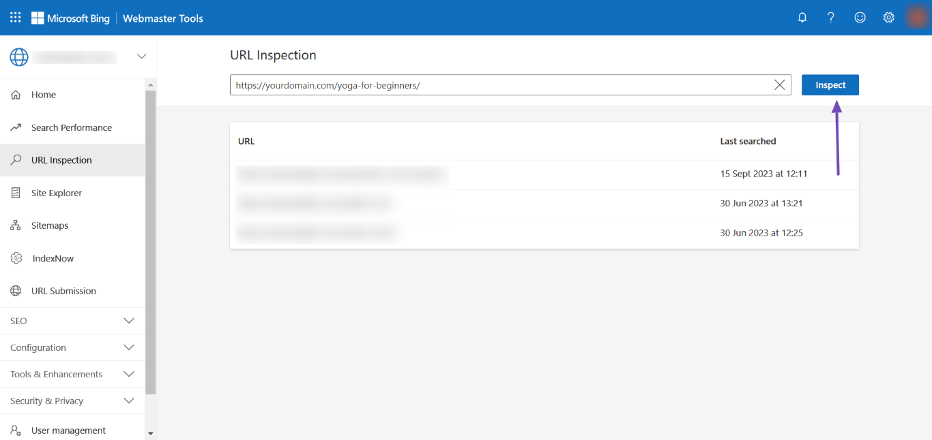Select URL Inspection menu item
The image size is (932, 440).
pos(72,160)
